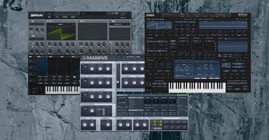The height and width of the screenshot is (140, 269).
Task: Click the KTr macro source icon in Massive
Action: pyautogui.click(x=153, y=121)
